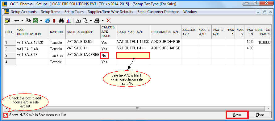Image resolution: width=275 pixels, height=121 pixels.
Task: Click 'VAT OUTPUT 12.5%' sale tax account cell
Action: (x=133, y=42)
